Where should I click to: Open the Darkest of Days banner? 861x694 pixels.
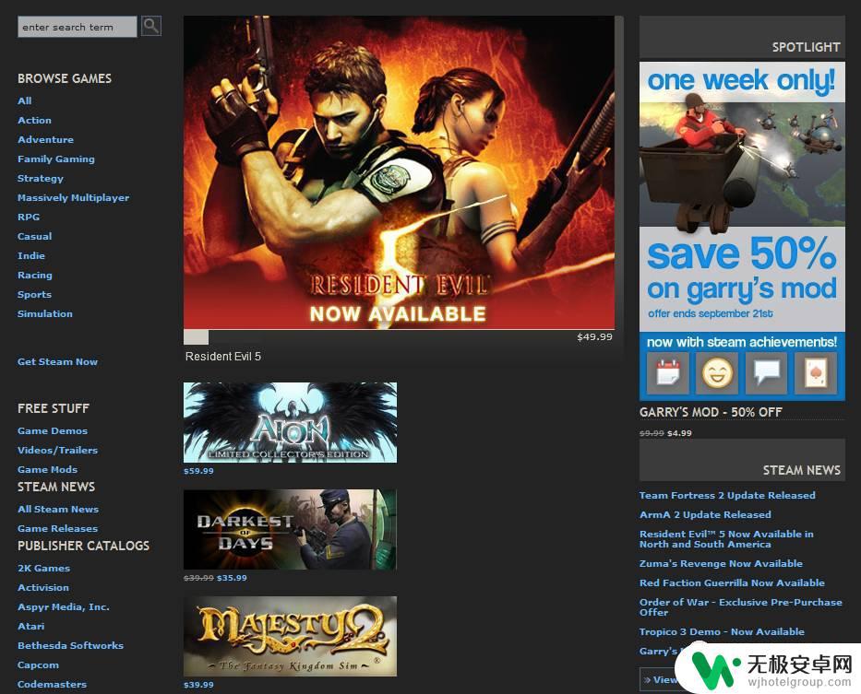pyautogui.click(x=290, y=529)
